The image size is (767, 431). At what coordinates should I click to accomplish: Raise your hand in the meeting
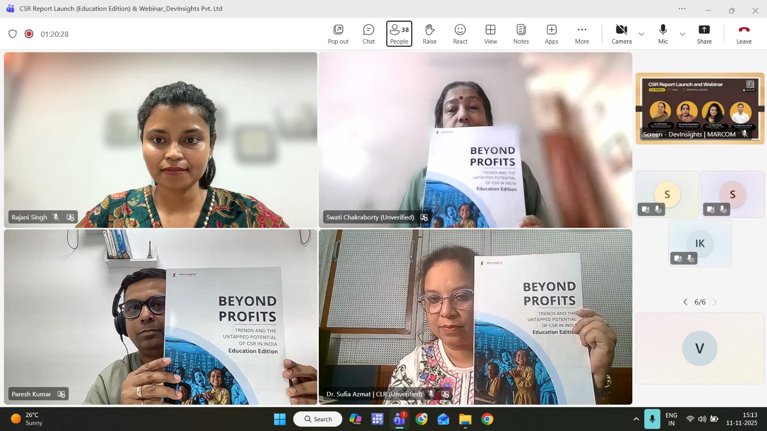(430, 34)
